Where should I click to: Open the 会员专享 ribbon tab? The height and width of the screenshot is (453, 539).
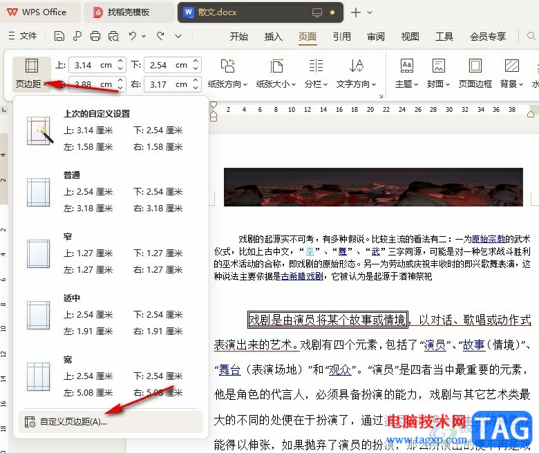pyautogui.click(x=487, y=37)
